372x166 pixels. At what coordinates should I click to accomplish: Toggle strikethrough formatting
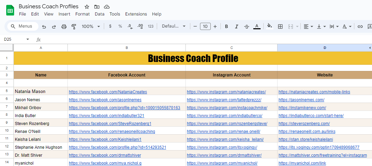tap(247, 27)
